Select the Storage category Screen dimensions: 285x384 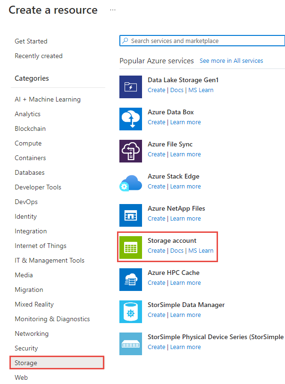pyautogui.click(x=26, y=362)
